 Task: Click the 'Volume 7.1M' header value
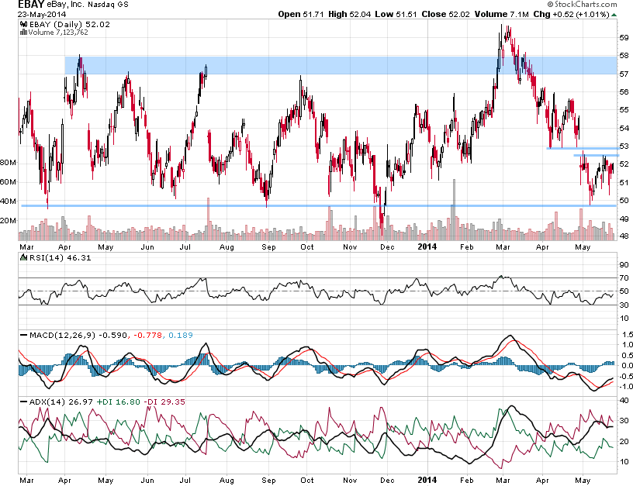(501, 14)
